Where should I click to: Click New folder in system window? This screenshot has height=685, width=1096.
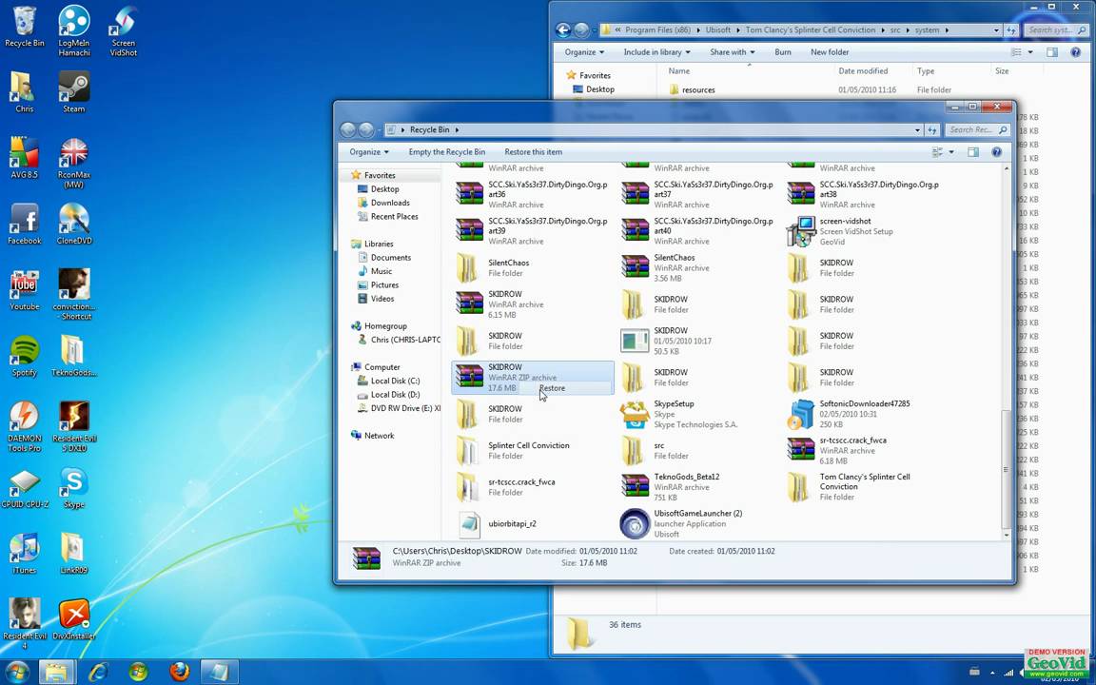point(830,52)
